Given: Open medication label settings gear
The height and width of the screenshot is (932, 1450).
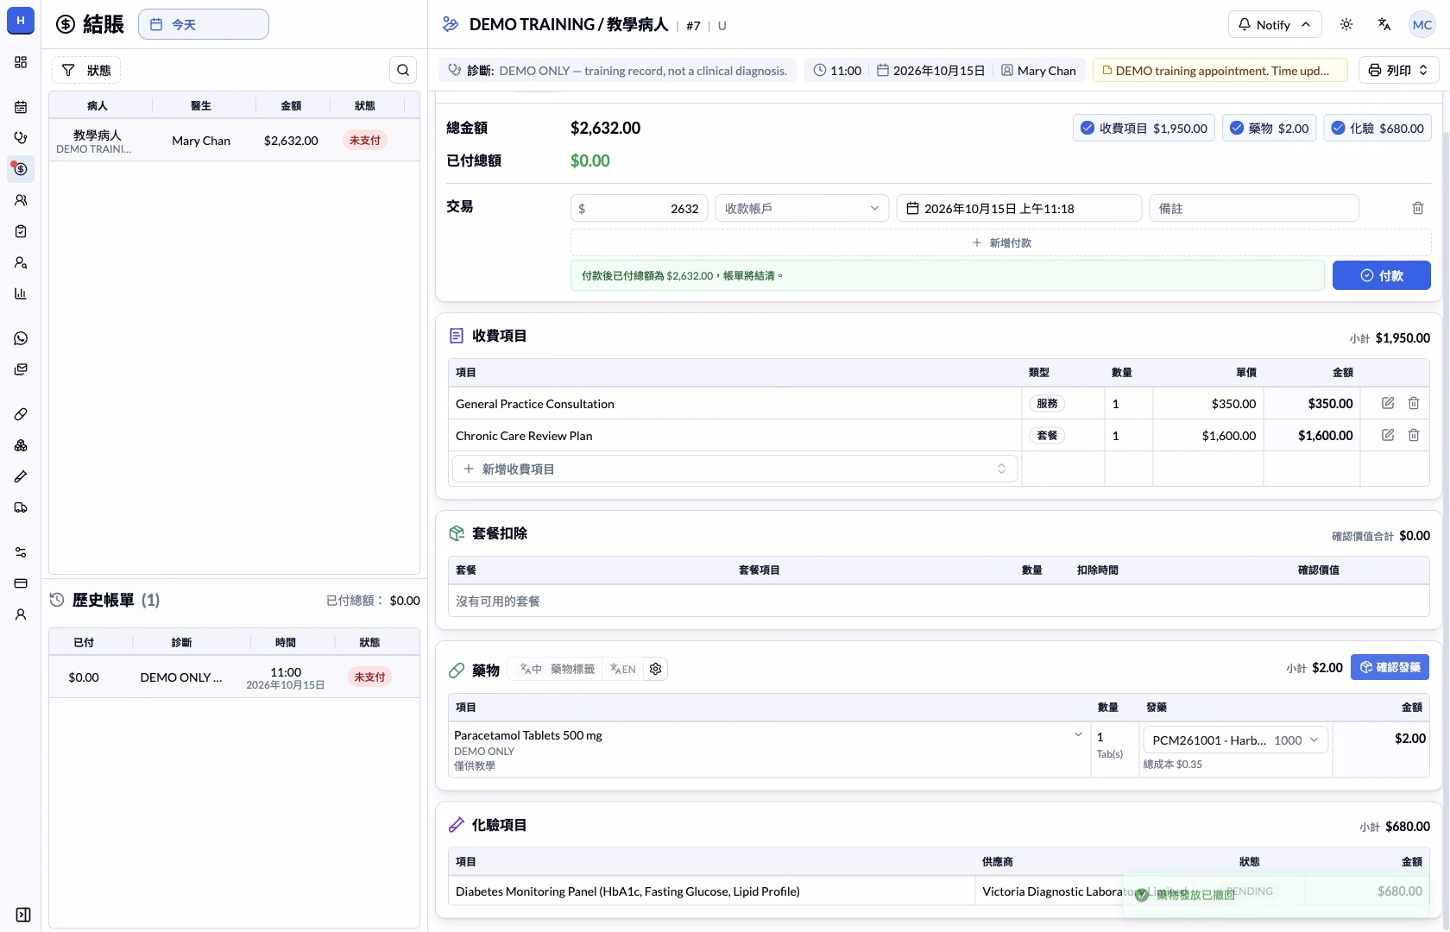Looking at the screenshot, I should coord(656,669).
